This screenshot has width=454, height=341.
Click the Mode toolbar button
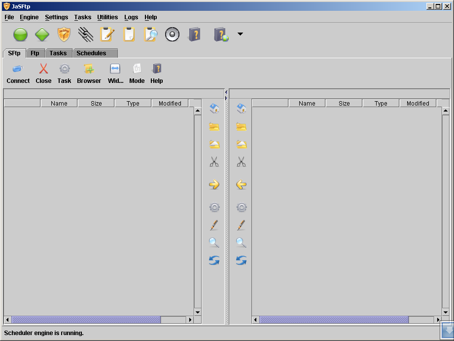(137, 74)
